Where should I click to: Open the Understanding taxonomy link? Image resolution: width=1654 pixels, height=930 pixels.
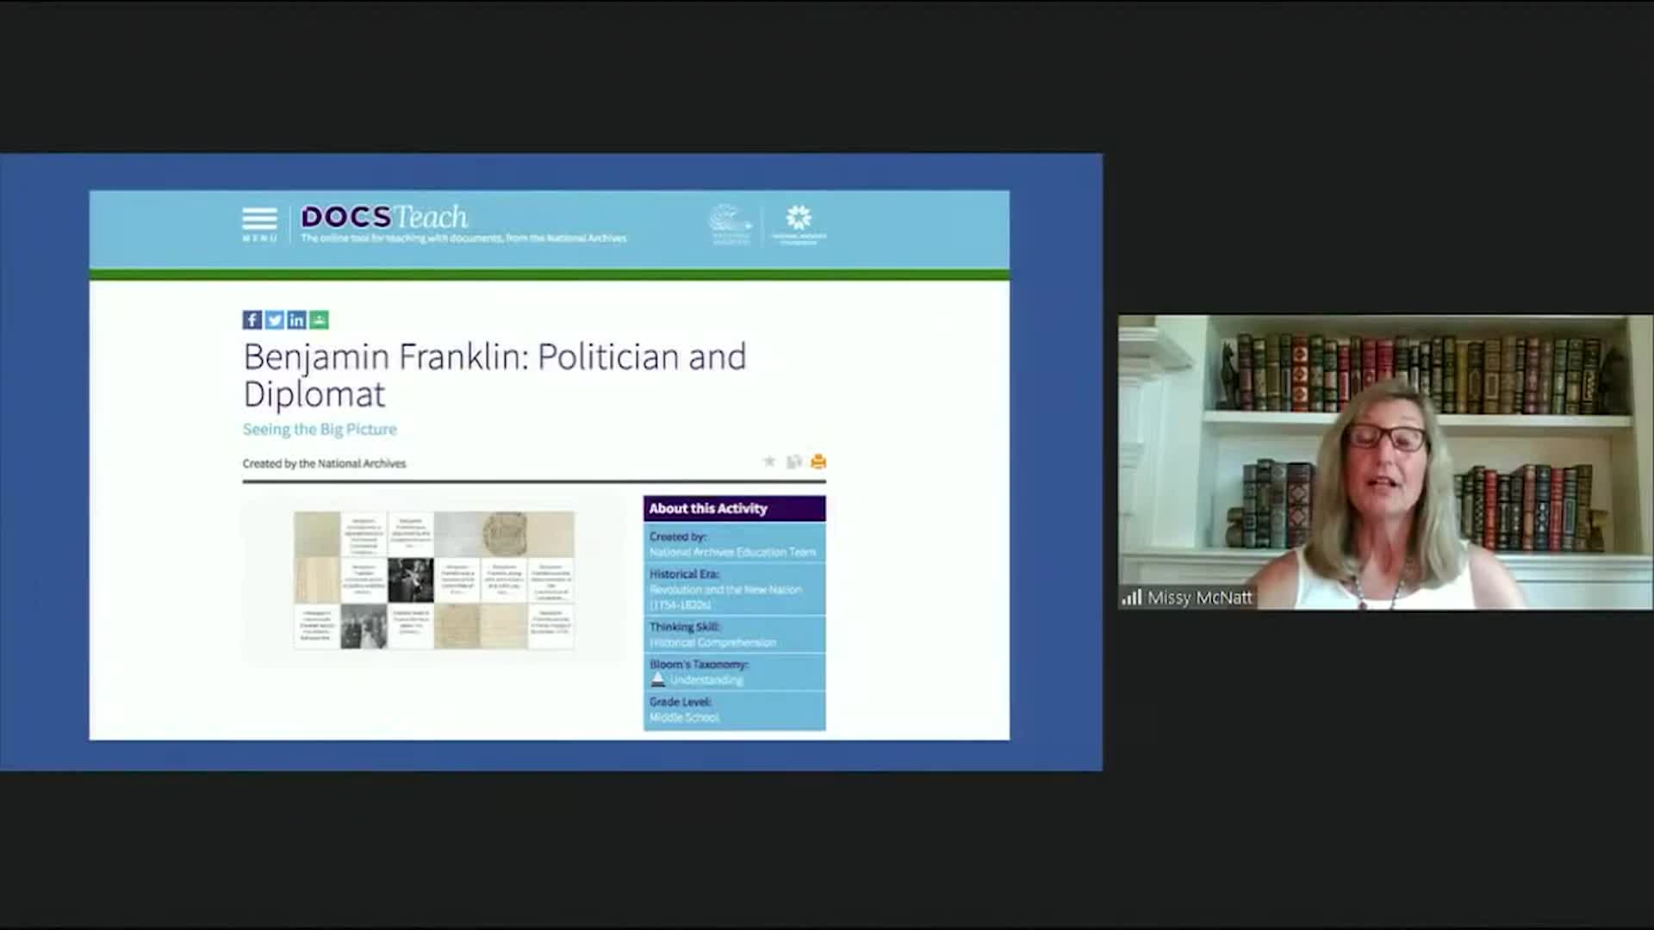pyautogui.click(x=706, y=680)
